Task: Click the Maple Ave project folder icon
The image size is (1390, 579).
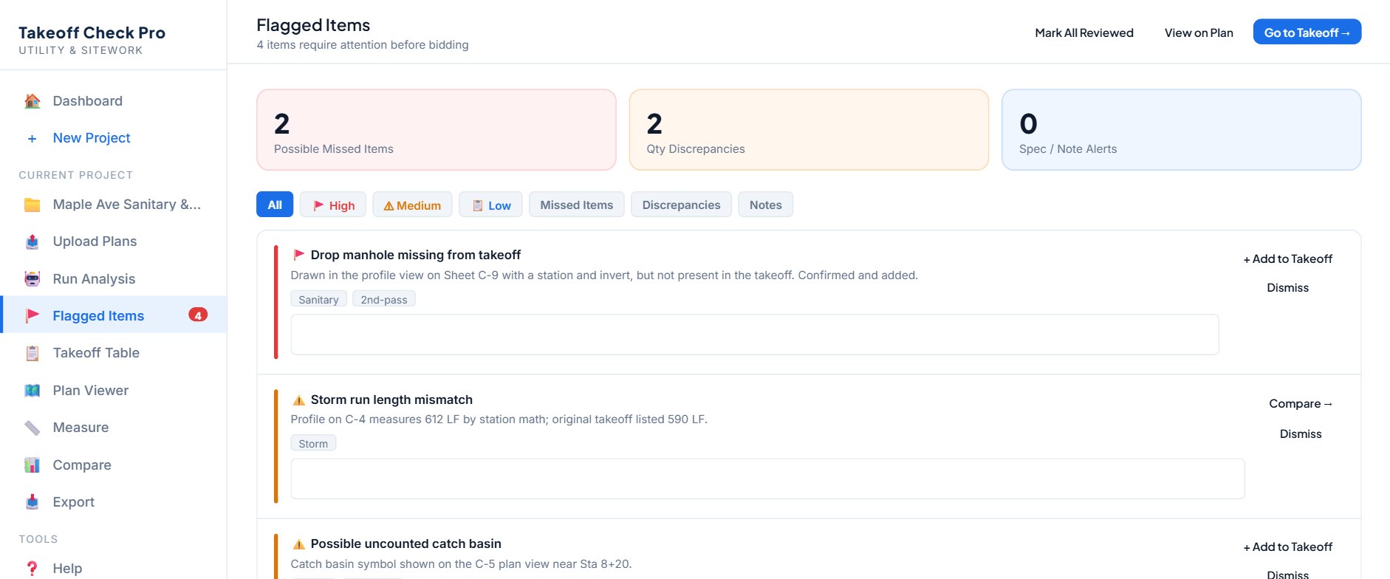Action: [32, 205]
